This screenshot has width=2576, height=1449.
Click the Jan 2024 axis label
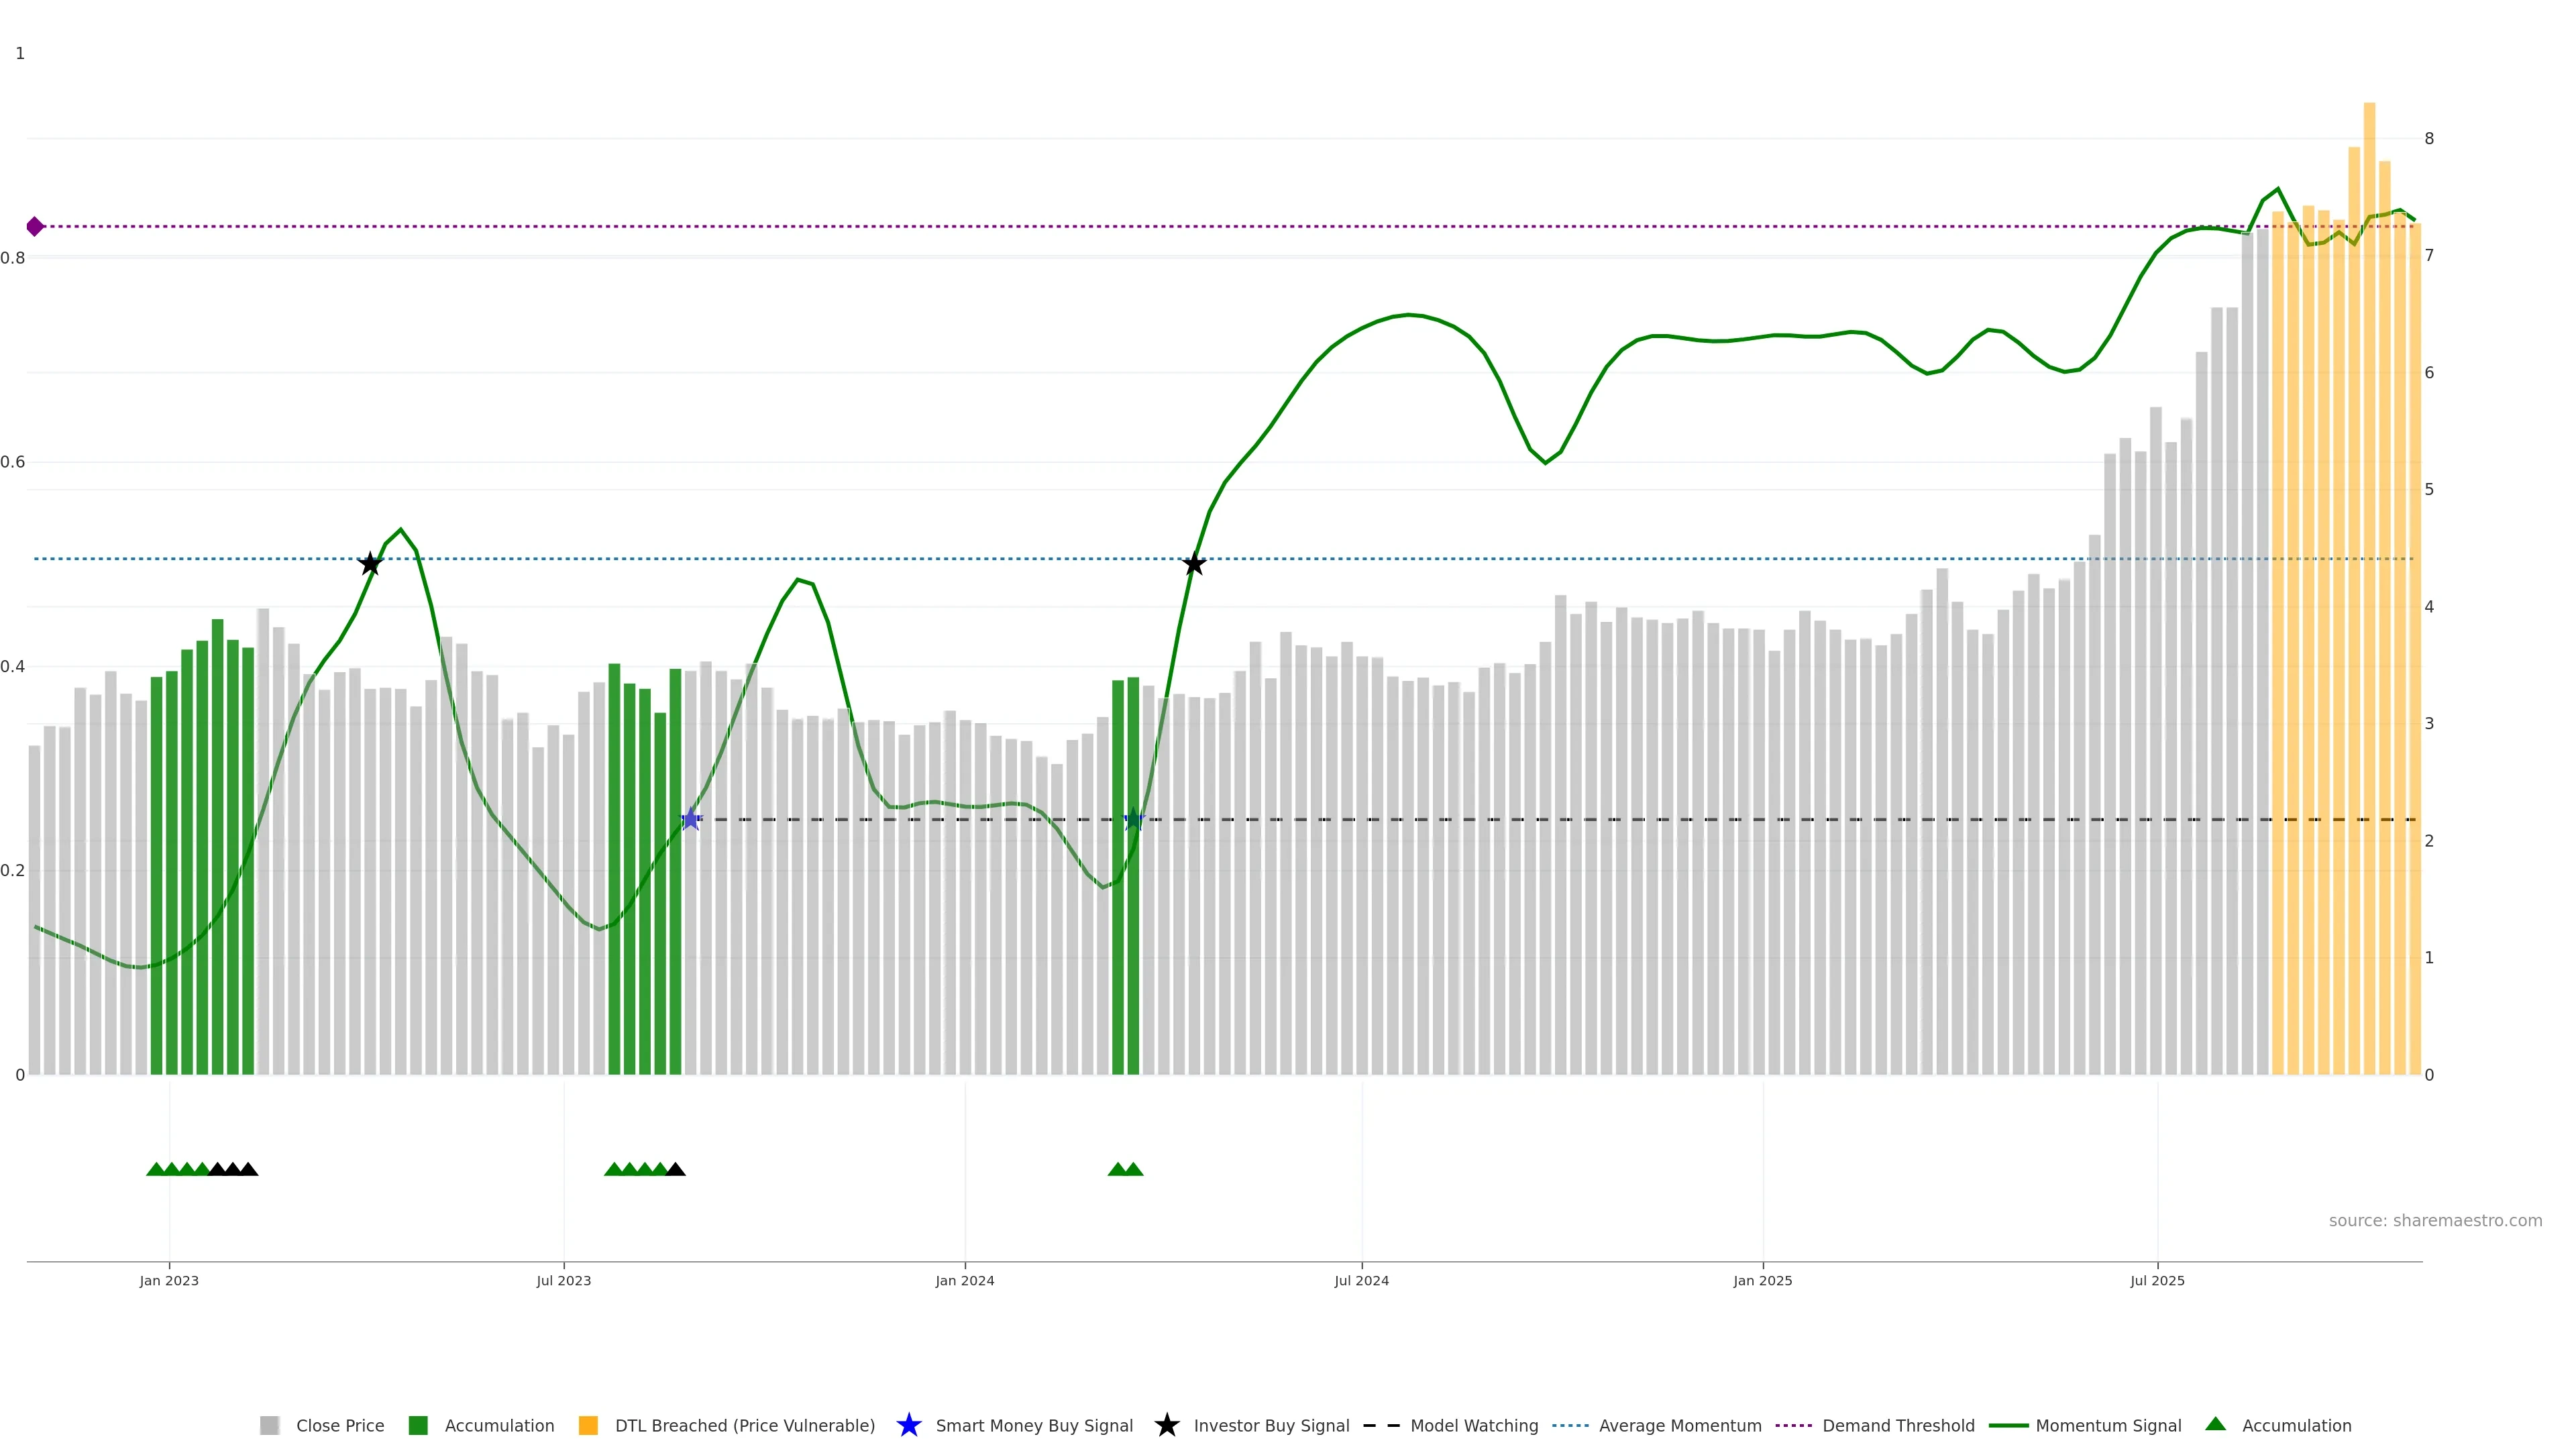[x=964, y=1280]
